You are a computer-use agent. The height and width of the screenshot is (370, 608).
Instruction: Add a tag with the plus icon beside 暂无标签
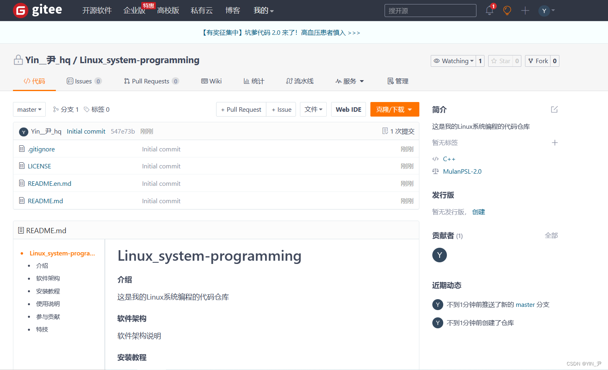[555, 142]
